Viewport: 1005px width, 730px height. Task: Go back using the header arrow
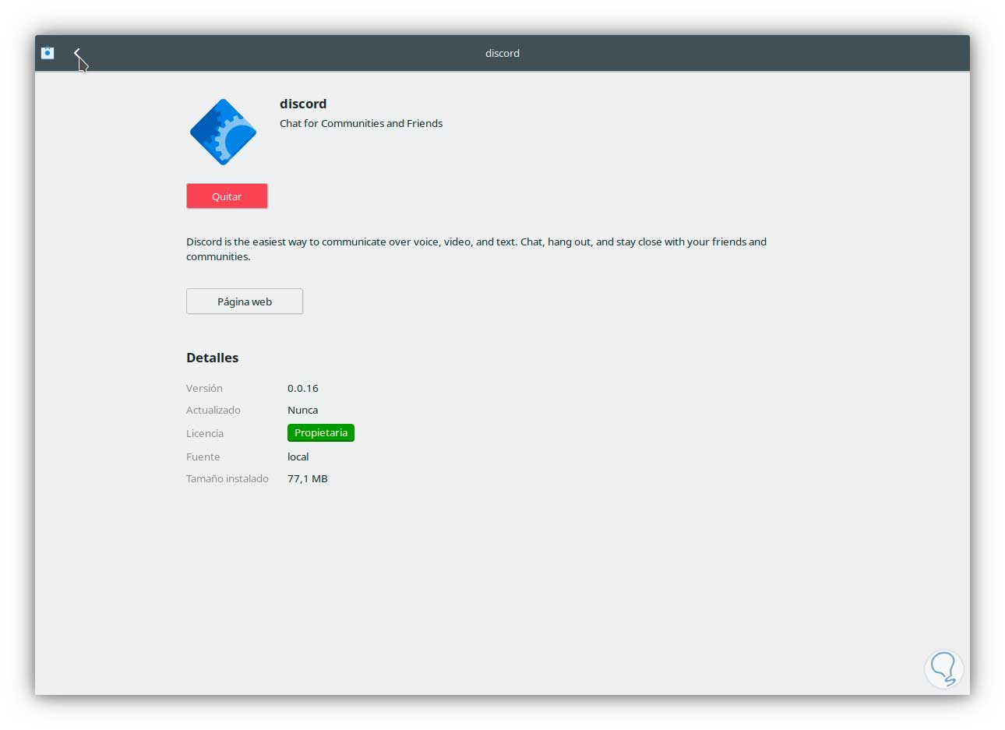tap(76, 53)
